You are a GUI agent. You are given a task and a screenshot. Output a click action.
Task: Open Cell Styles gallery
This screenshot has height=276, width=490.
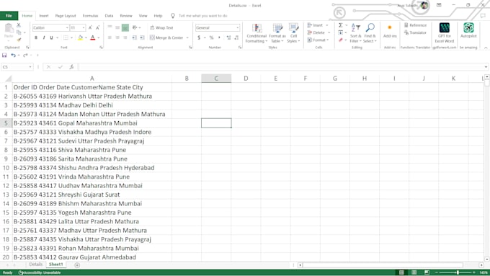coord(293,33)
